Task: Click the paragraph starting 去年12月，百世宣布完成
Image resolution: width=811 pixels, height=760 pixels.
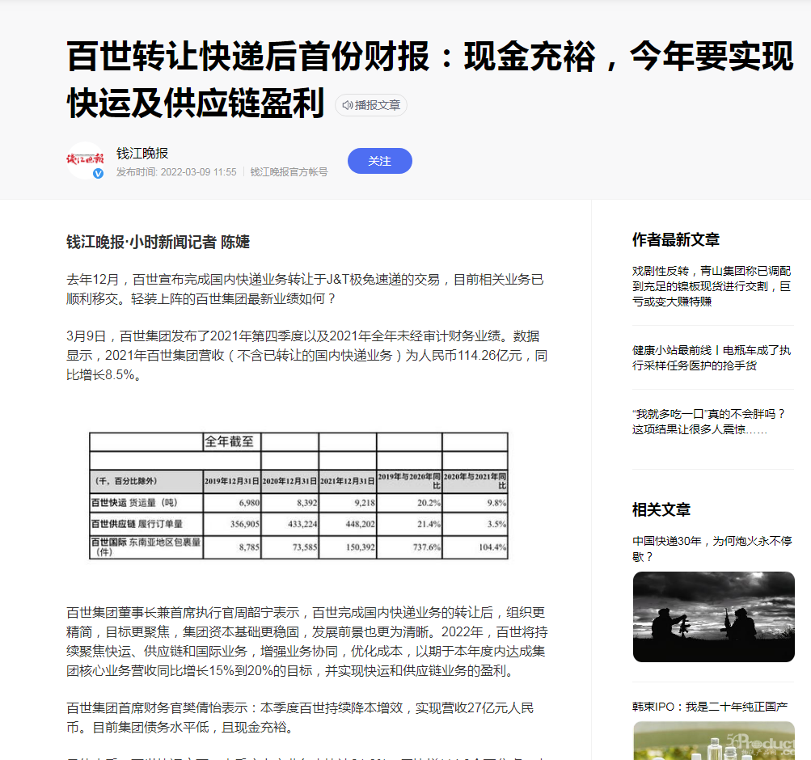Action: click(305, 289)
